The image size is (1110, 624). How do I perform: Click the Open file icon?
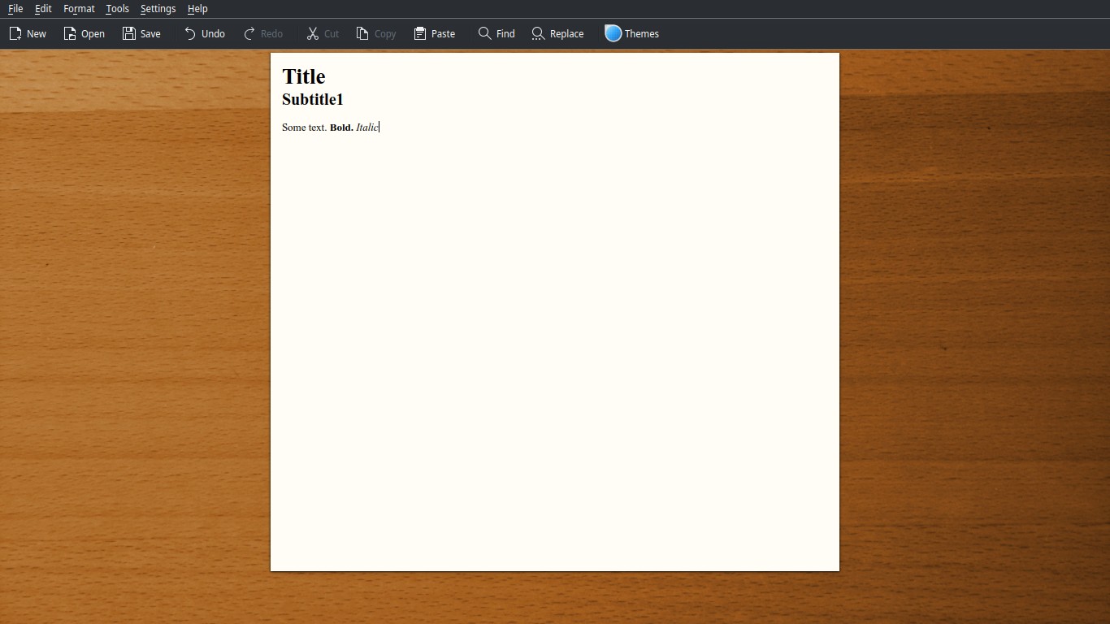(x=70, y=33)
